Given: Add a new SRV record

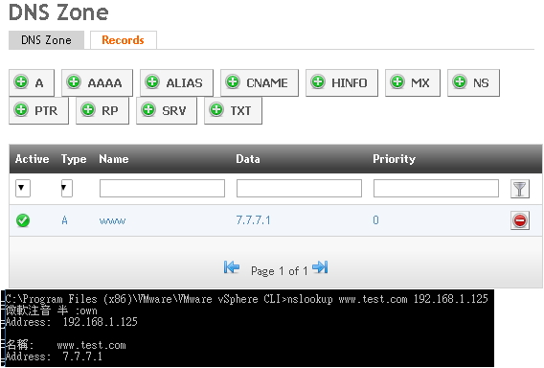Looking at the screenshot, I should pos(167,110).
